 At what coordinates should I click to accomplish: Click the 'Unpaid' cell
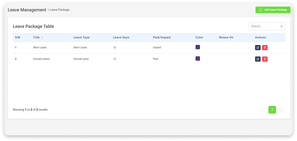pos(157,47)
